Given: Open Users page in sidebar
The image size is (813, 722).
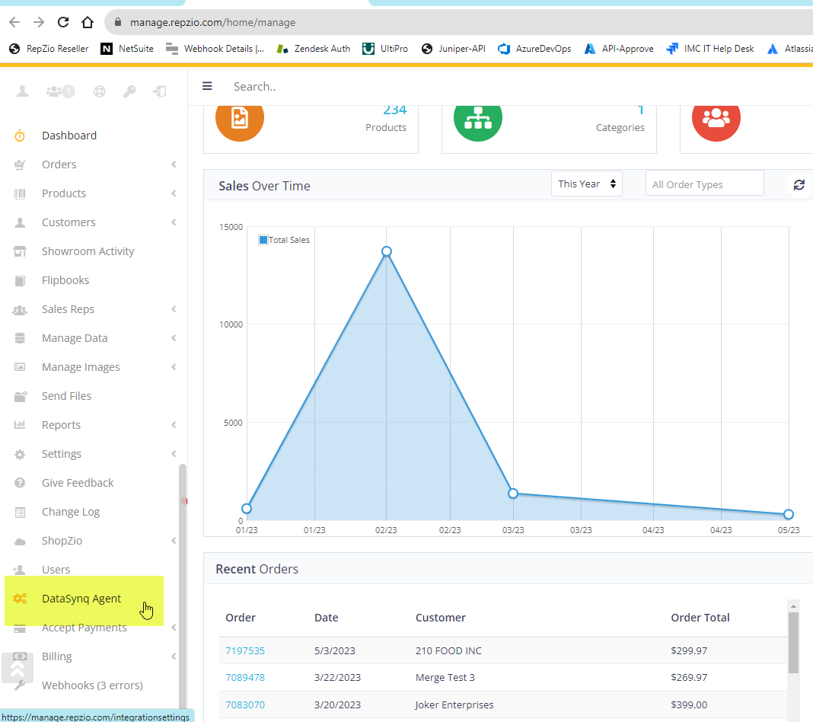Looking at the screenshot, I should (x=56, y=570).
